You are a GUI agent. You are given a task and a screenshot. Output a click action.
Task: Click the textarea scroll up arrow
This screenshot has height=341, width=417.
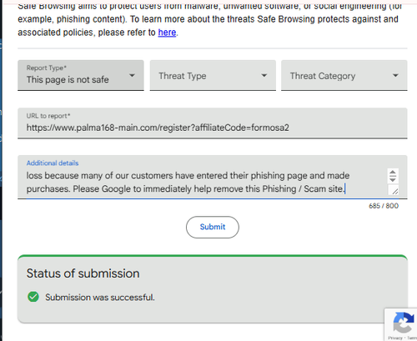point(393,173)
